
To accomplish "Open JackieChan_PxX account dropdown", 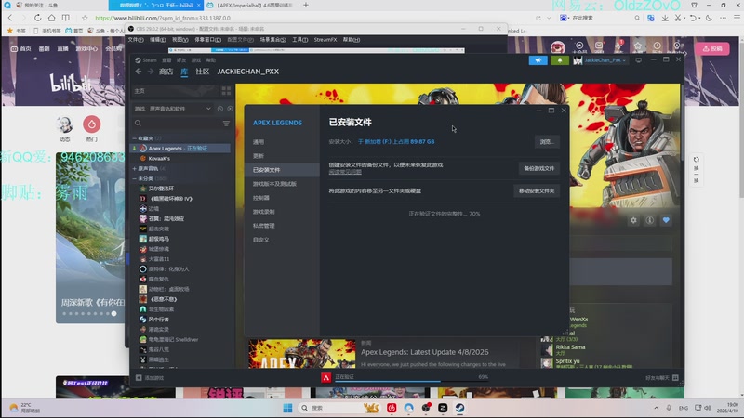I will [x=601, y=60].
